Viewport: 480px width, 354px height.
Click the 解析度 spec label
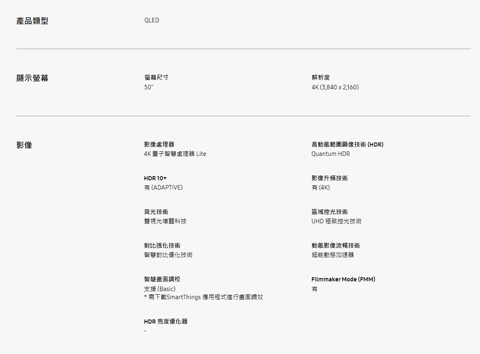[x=320, y=78]
